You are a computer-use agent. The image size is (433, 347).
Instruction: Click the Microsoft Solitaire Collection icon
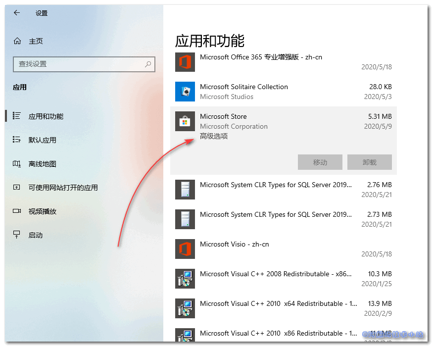coord(185,92)
